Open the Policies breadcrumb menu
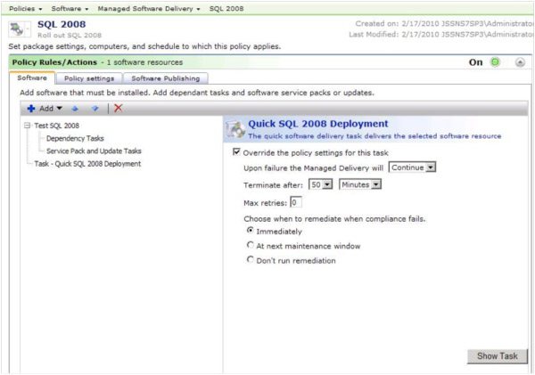 (x=26, y=9)
